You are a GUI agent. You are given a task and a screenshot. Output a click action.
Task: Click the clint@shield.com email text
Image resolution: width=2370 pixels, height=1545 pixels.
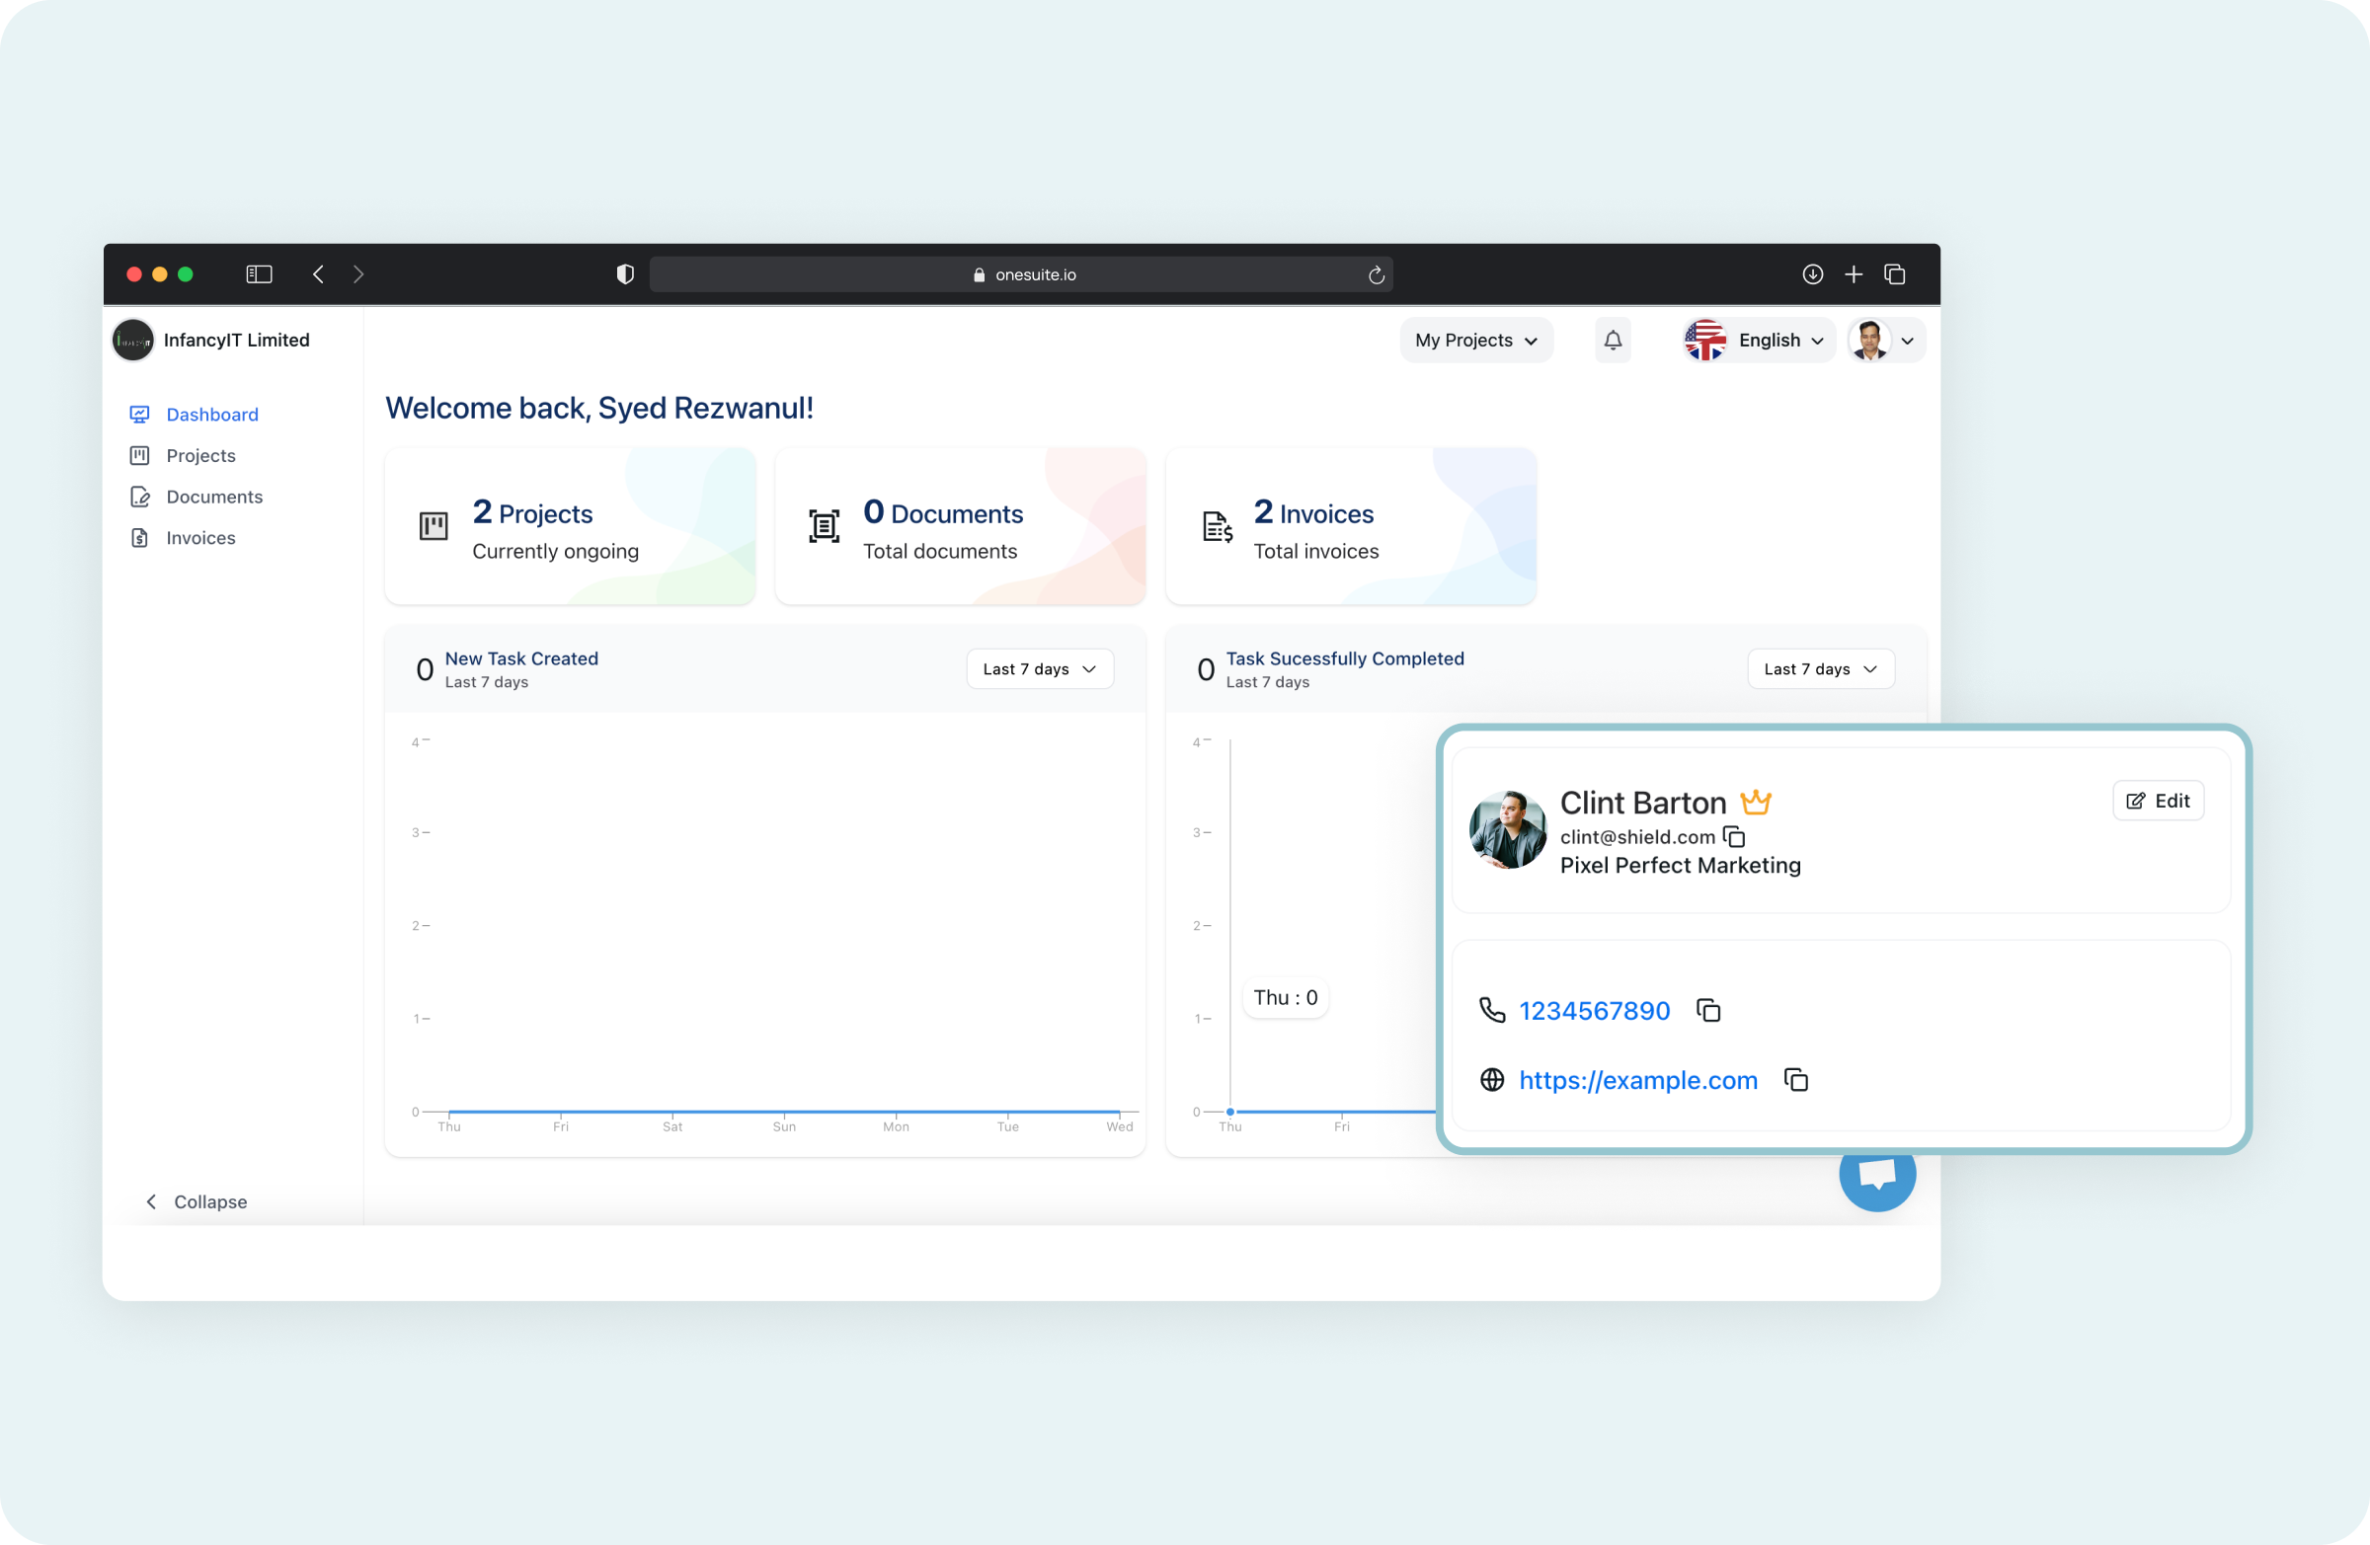click(1637, 837)
